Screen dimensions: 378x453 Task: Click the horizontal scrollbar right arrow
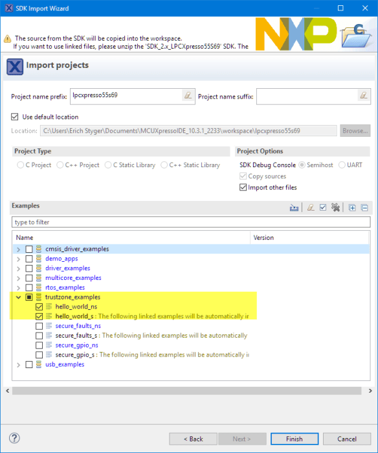click(370, 391)
